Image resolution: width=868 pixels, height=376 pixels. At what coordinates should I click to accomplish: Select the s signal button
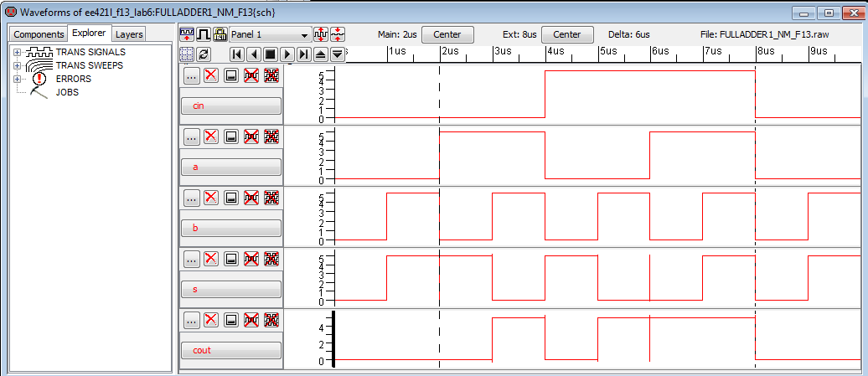pyautogui.click(x=231, y=289)
